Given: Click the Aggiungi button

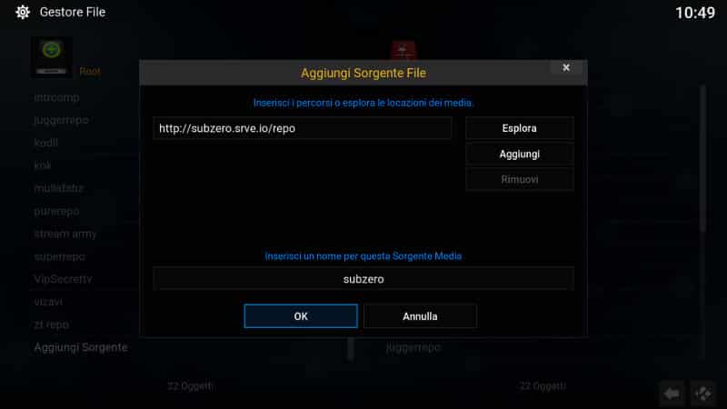Looking at the screenshot, I should tap(519, 154).
